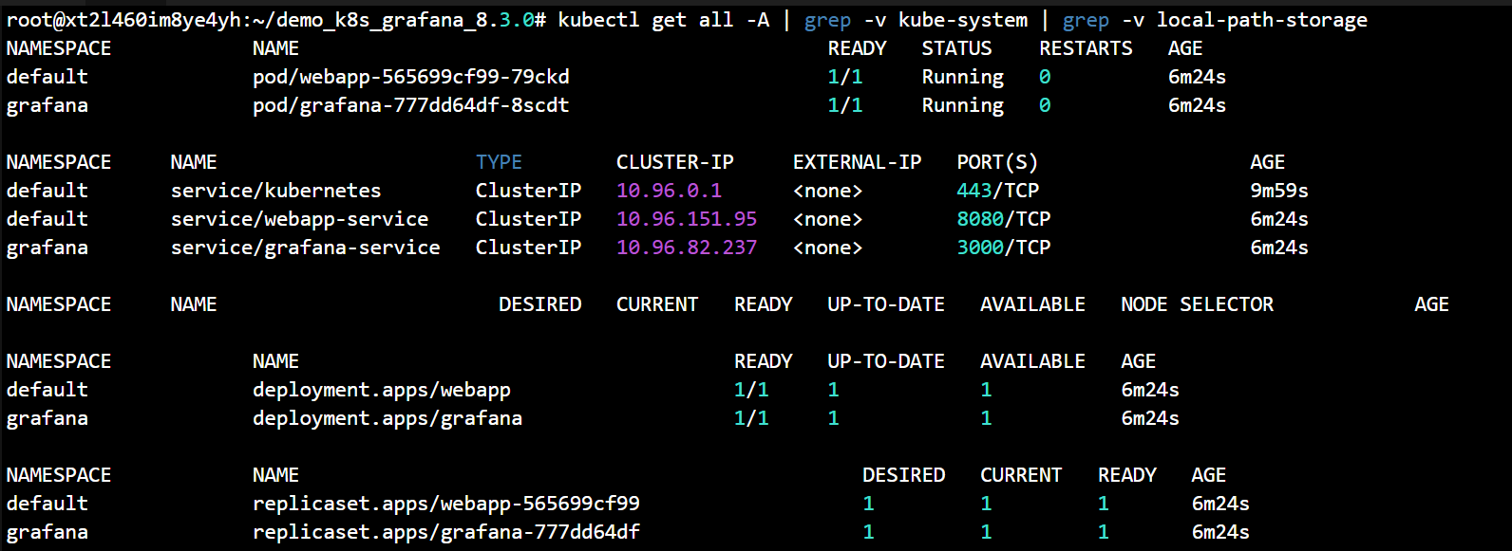The width and height of the screenshot is (1512, 551).
Task: Select the service/webapp-service entry
Action: pos(299,219)
